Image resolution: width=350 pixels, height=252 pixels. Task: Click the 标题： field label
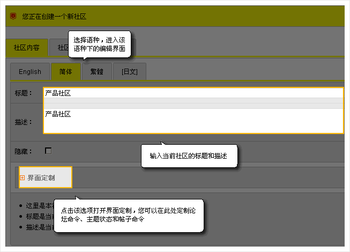[x=24, y=93]
